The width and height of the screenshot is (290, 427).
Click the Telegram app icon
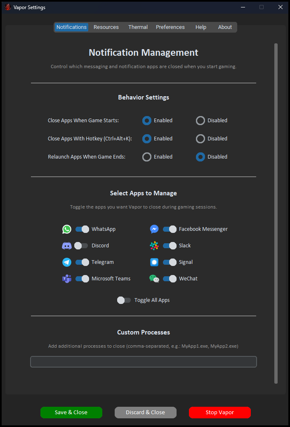point(66,262)
